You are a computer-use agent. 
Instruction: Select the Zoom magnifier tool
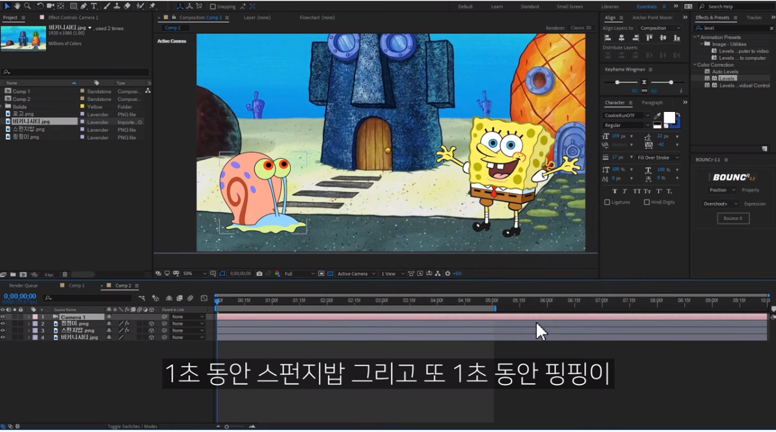[28, 6]
